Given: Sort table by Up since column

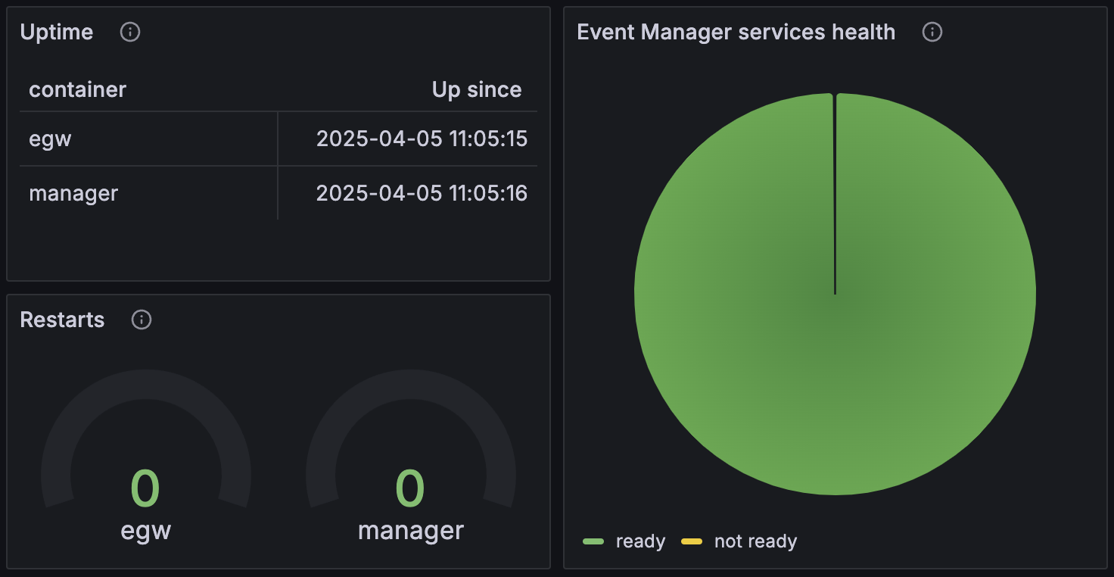Looking at the screenshot, I should 477,89.
